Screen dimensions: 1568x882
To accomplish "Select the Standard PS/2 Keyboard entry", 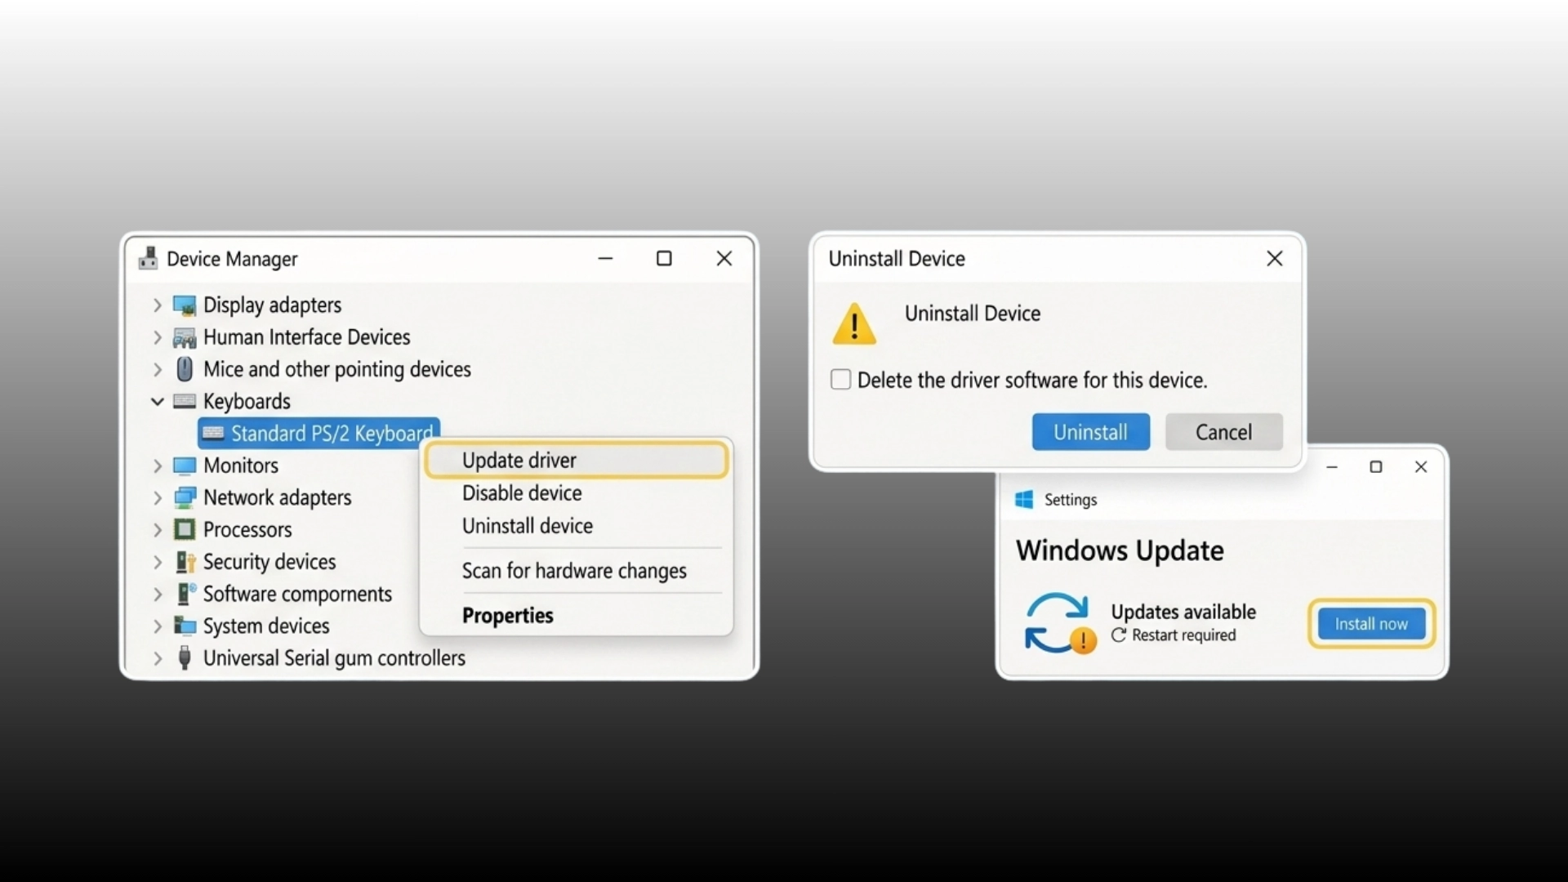I will [x=318, y=433].
